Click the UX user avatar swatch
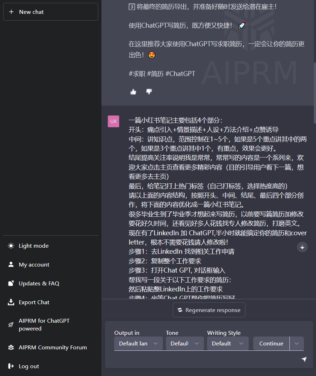 pos(113,121)
